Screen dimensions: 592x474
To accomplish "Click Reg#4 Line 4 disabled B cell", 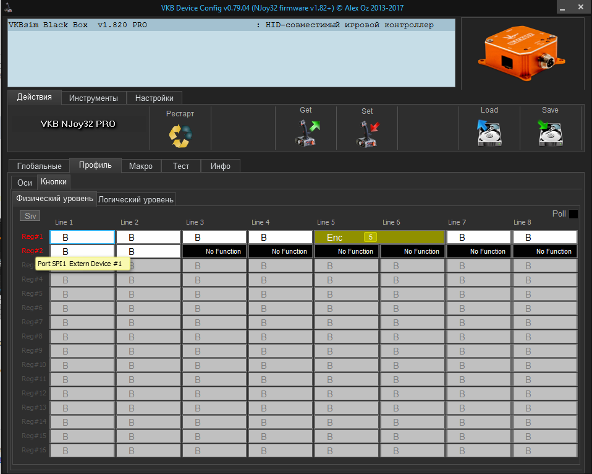I will 281,280.
